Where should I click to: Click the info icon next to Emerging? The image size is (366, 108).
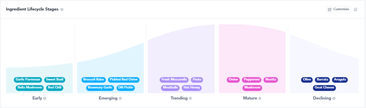[120, 98]
